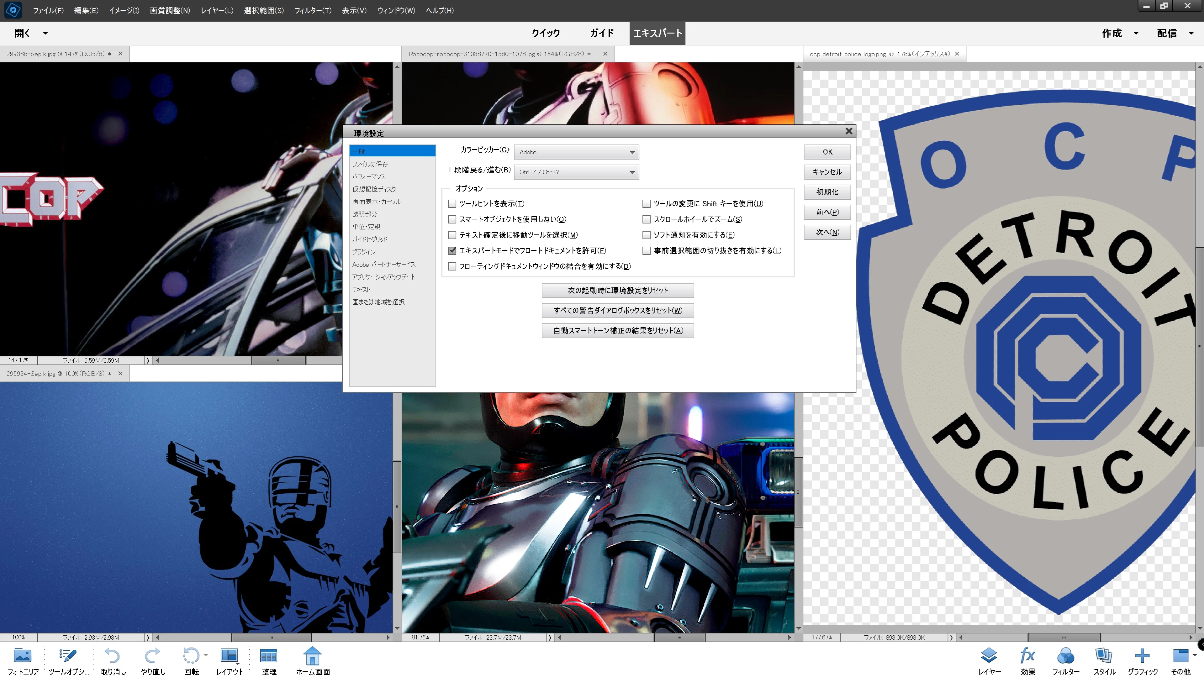The width and height of the screenshot is (1204, 677).
Task: Open the フィルター(T) menu
Action: [x=312, y=10]
